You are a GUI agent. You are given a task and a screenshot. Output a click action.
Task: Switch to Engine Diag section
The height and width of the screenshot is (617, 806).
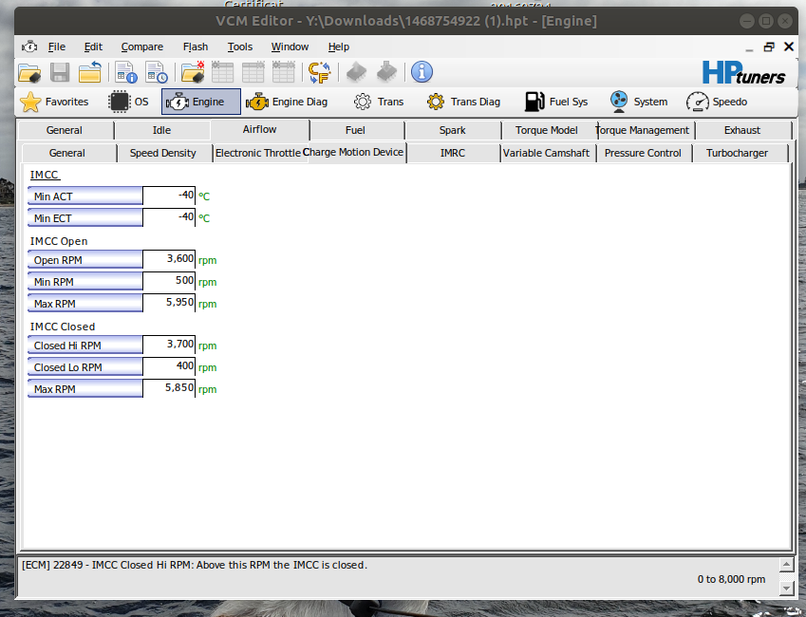287,102
